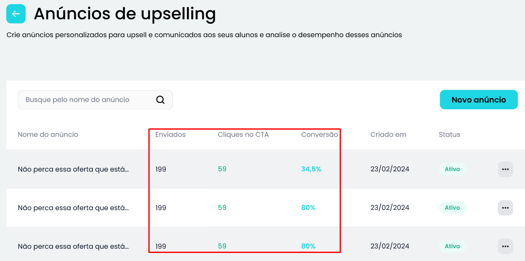This screenshot has width=525, height=261.
Task: Click the Ativo status badge in the second row
Action: click(452, 208)
